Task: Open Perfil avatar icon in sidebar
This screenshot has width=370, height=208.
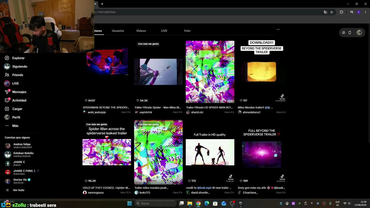Action: (x=7, y=117)
